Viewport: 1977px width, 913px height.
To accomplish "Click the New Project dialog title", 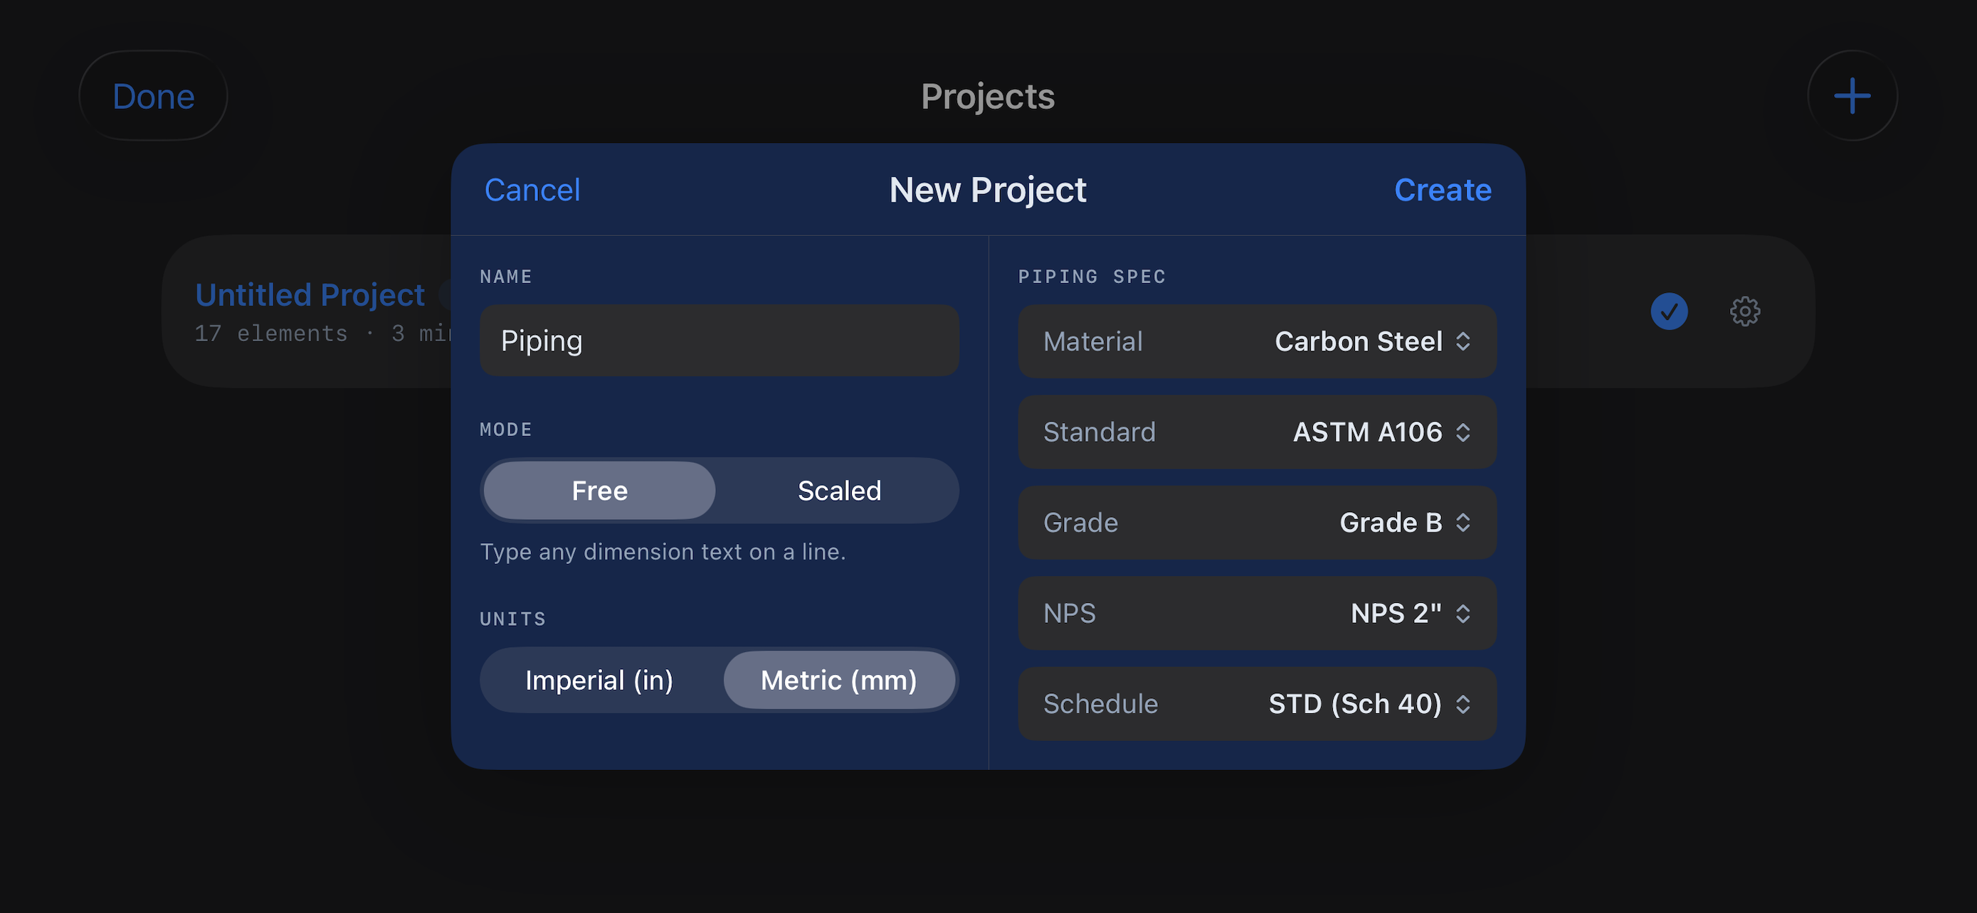I will pyautogui.click(x=988, y=189).
